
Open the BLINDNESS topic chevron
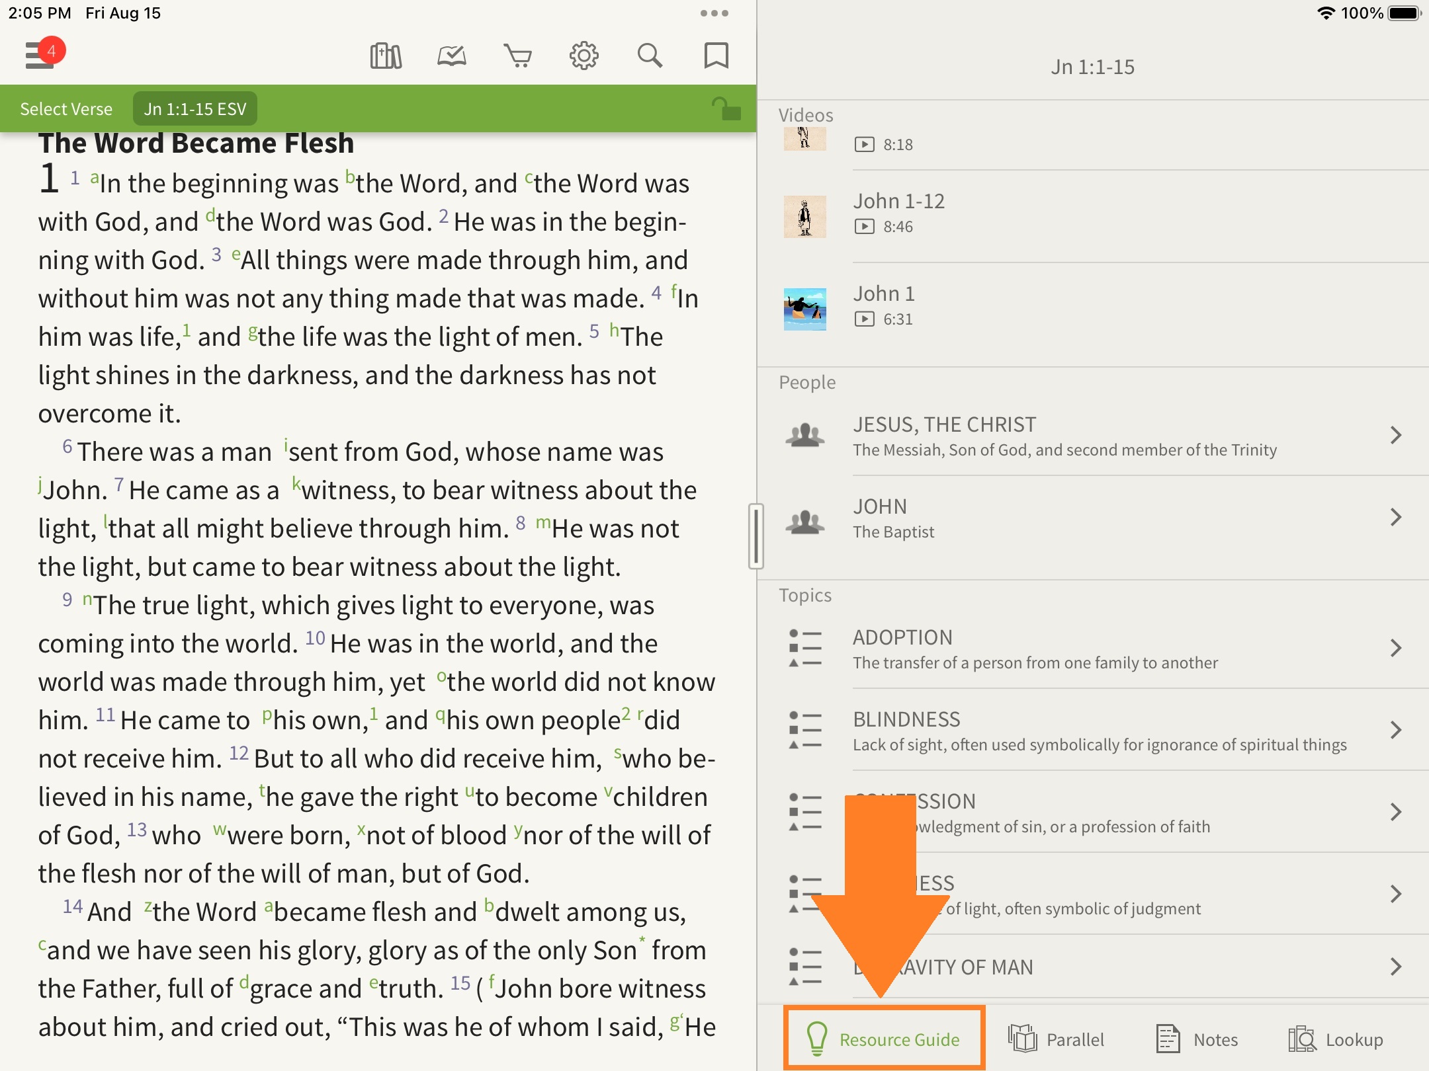point(1395,731)
